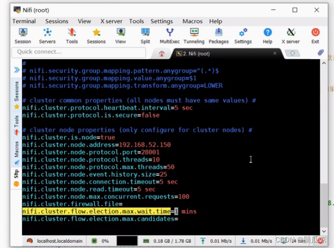This screenshot has width=334, height=248.
Task: Click the protocol port 28001 value
Action: click(150, 152)
